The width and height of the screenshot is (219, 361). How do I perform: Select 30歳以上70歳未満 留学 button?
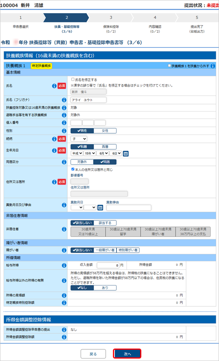coord(123,232)
